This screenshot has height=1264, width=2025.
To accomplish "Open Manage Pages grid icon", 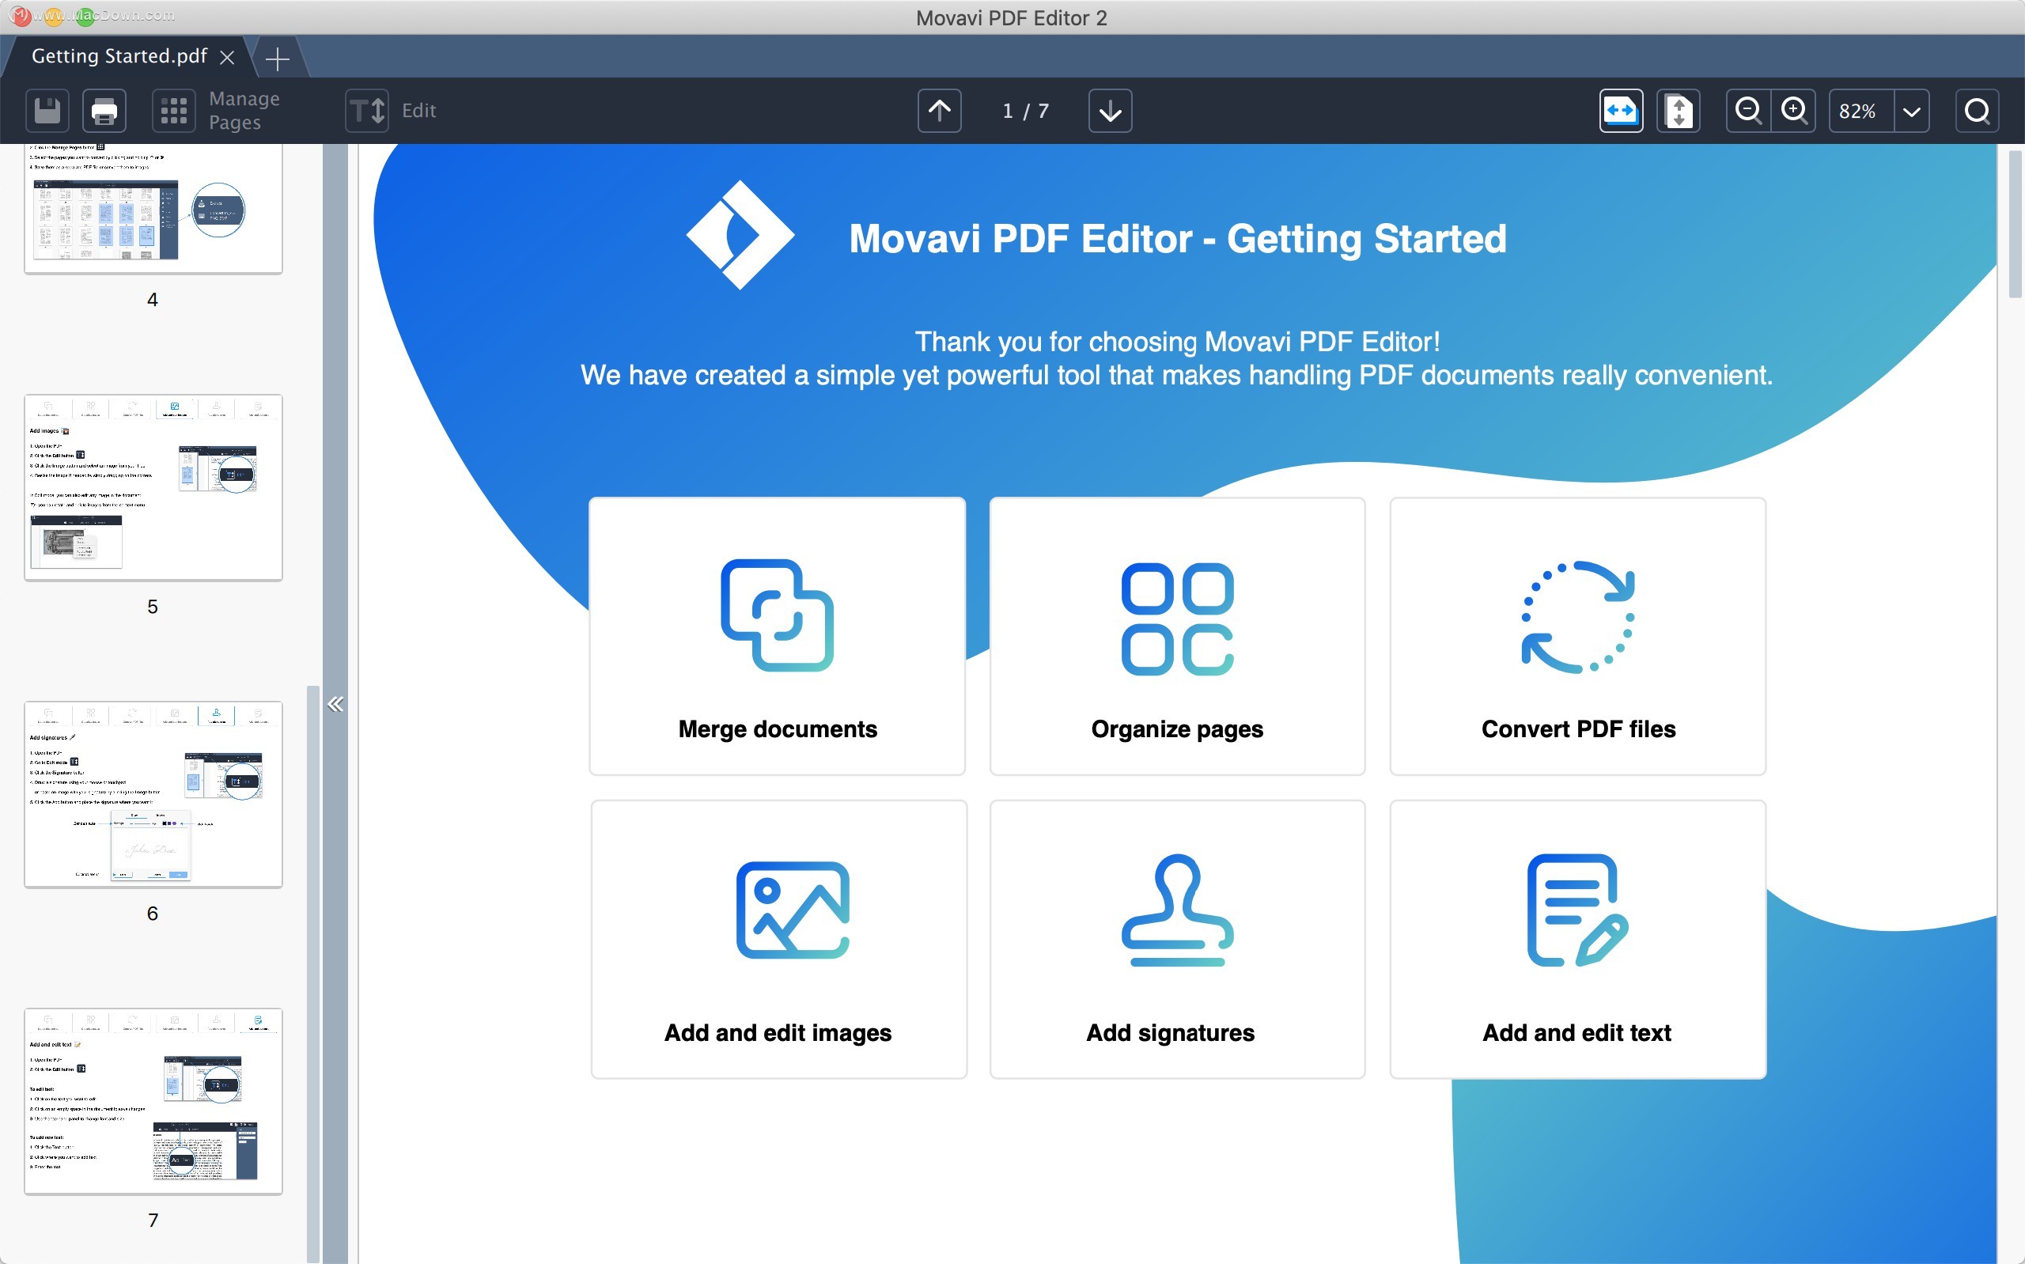I will pos(174,111).
